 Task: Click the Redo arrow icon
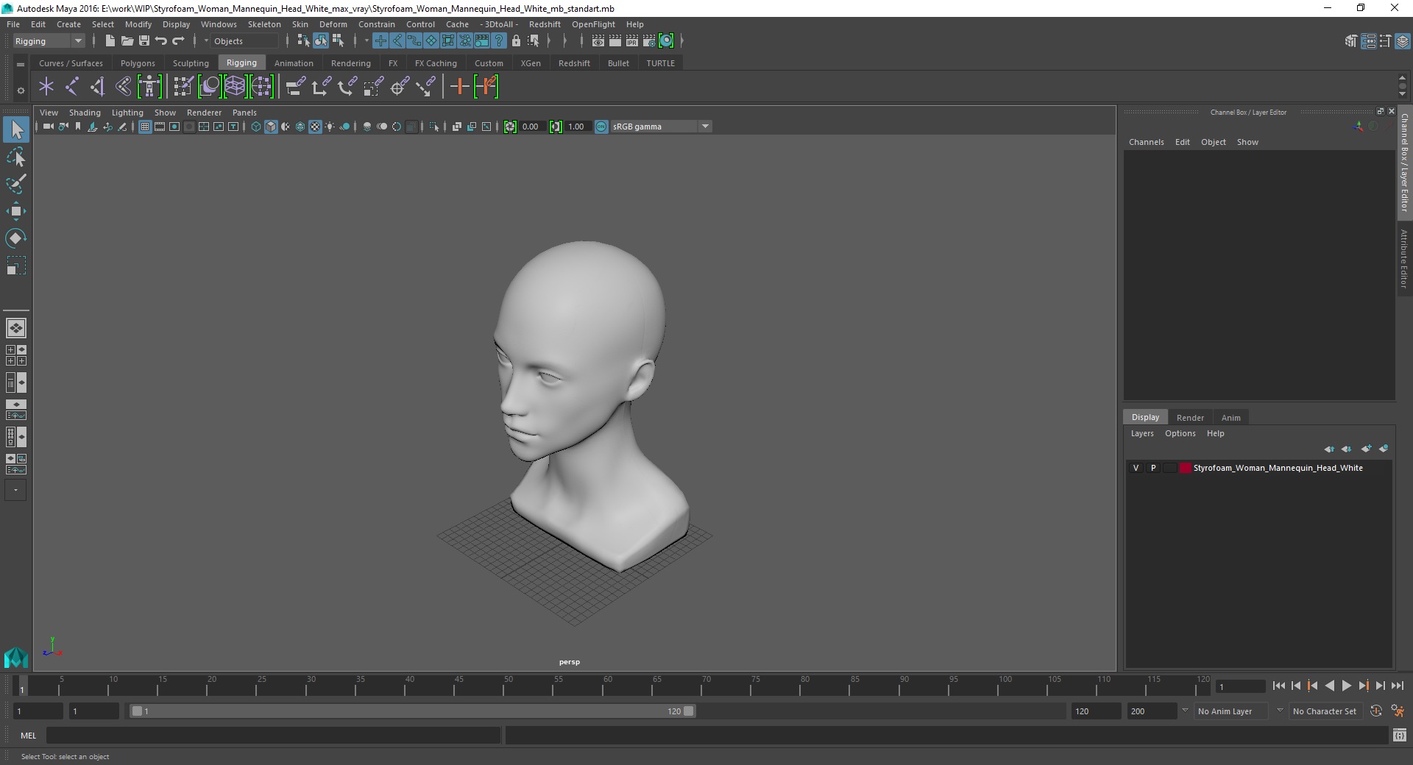pos(178,41)
